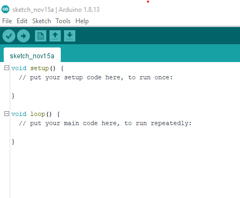The width and height of the screenshot is (240, 198).
Task: Click the Upload arrow button
Action: click(23, 36)
